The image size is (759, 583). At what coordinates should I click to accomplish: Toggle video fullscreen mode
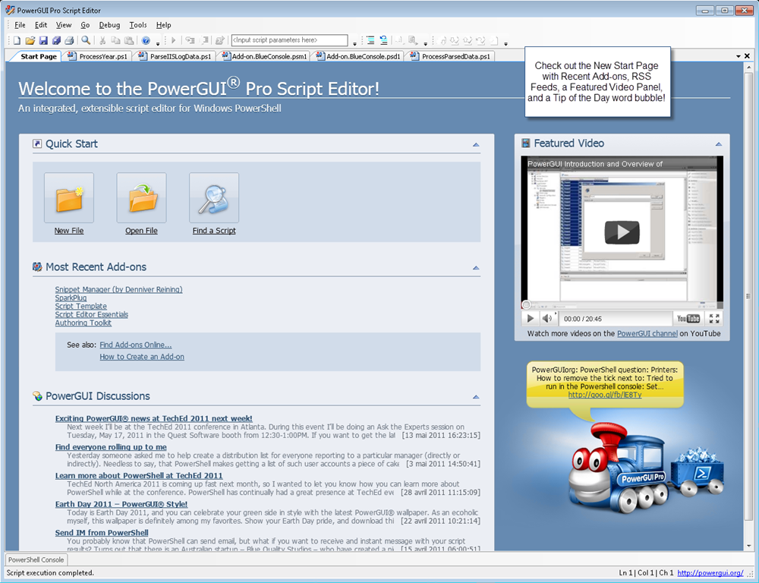coord(713,319)
